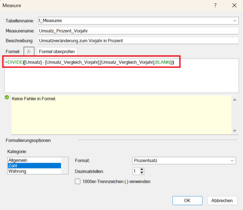
Task: Decrease Dezimalstellen with the down arrow
Action: [142, 173]
